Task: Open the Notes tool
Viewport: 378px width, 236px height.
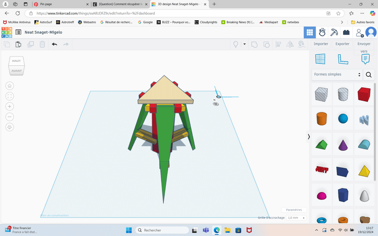Action: (x=365, y=59)
